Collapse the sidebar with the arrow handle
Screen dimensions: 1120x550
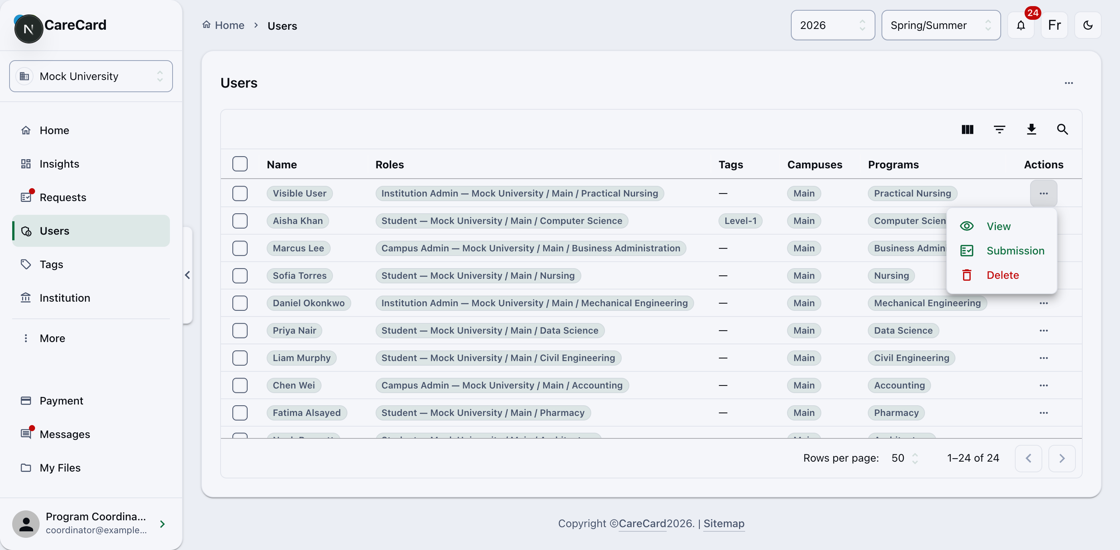coord(187,275)
